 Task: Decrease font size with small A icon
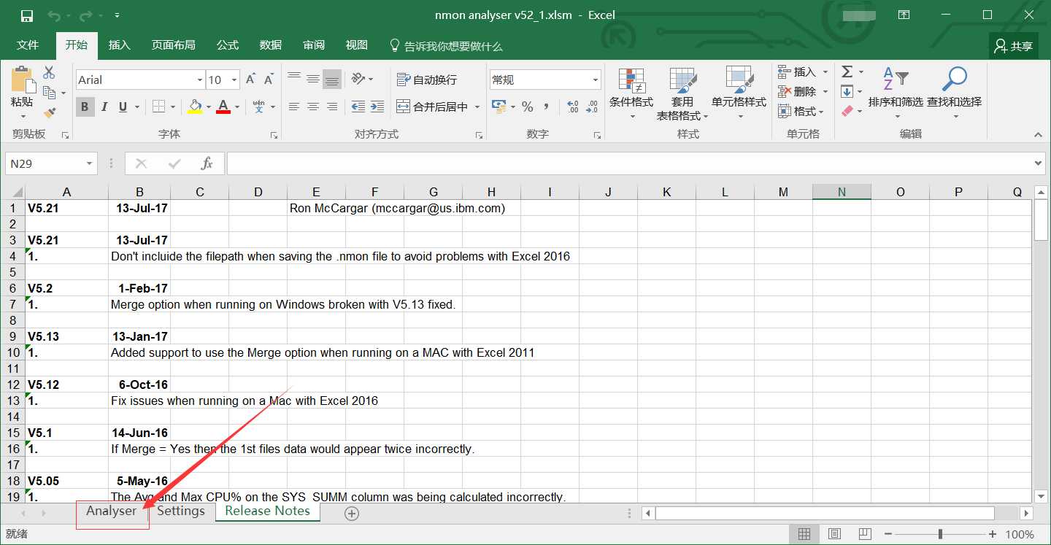click(268, 79)
